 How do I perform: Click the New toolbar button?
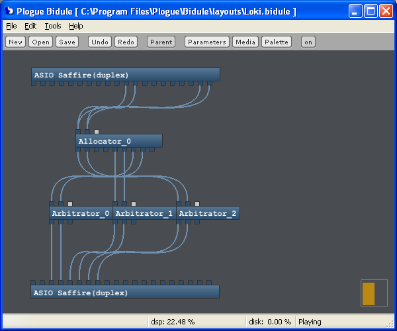[15, 42]
